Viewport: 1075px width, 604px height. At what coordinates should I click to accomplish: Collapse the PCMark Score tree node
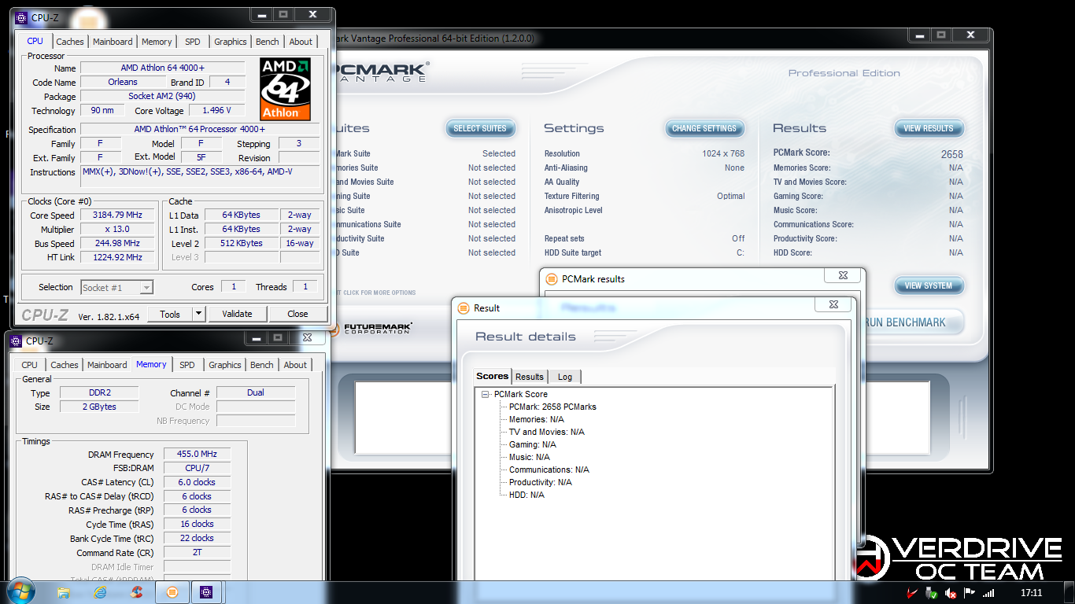coord(486,394)
